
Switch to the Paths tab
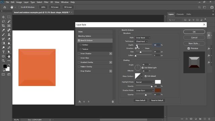coord(189,14)
